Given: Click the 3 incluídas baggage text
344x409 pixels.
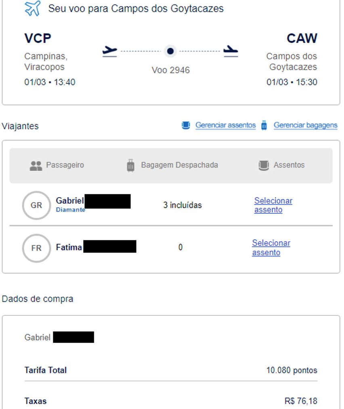Looking at the screenshot, I should click(182, 205).
